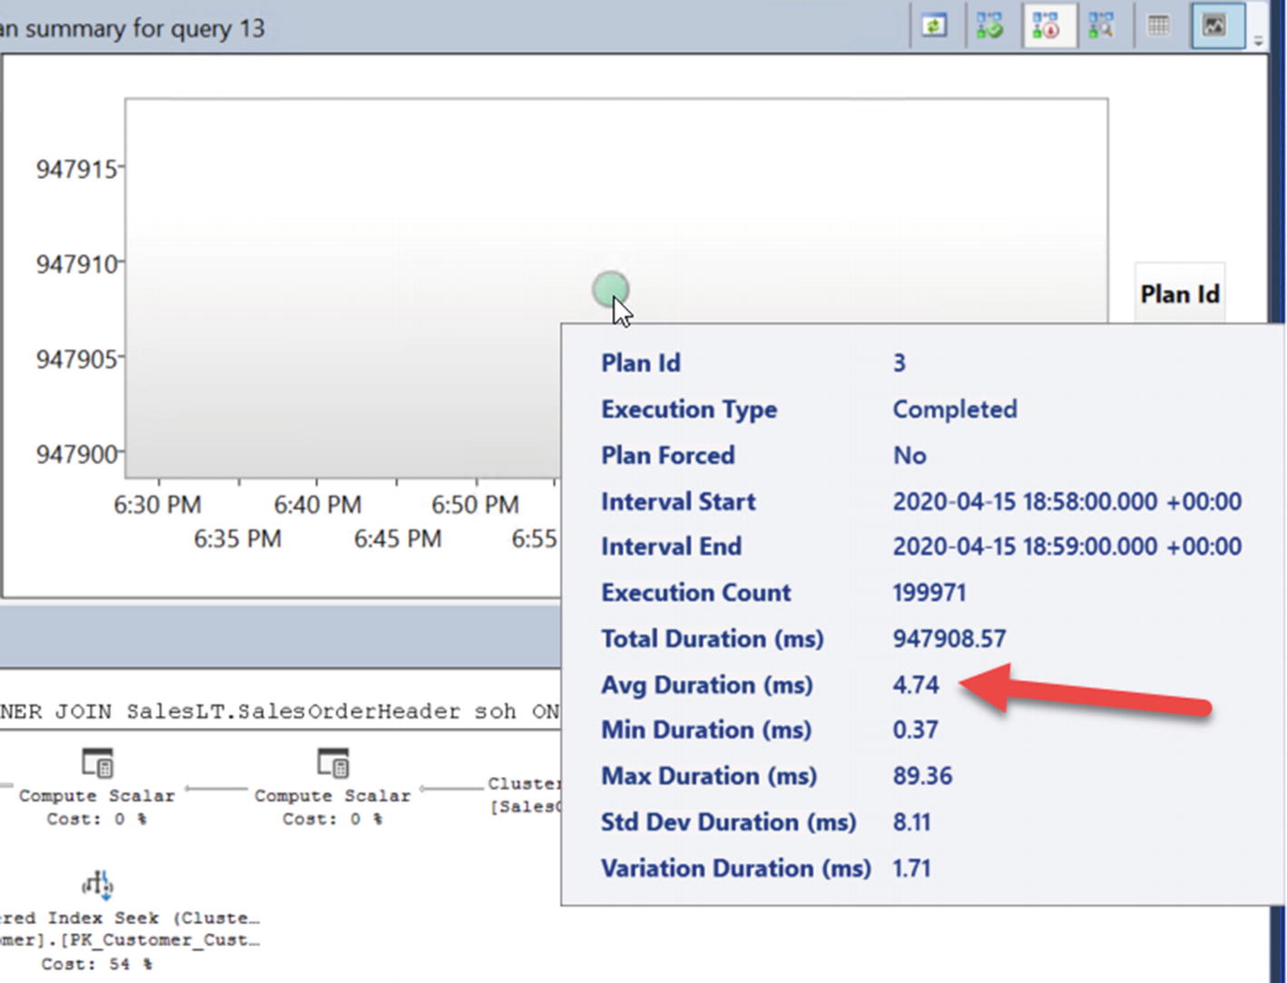
Task: Click the 6:45 PM x-axis label
Action: (x=398, y=539)
